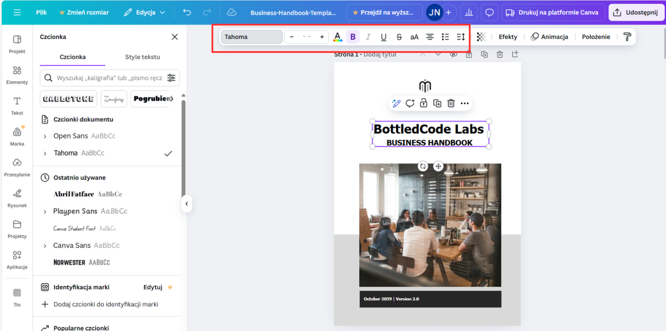Redo the last undone action

pos(207,12)
